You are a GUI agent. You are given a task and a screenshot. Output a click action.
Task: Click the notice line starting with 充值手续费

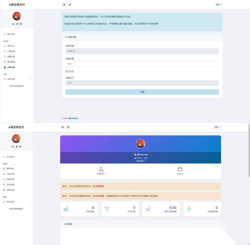point(97,17)
